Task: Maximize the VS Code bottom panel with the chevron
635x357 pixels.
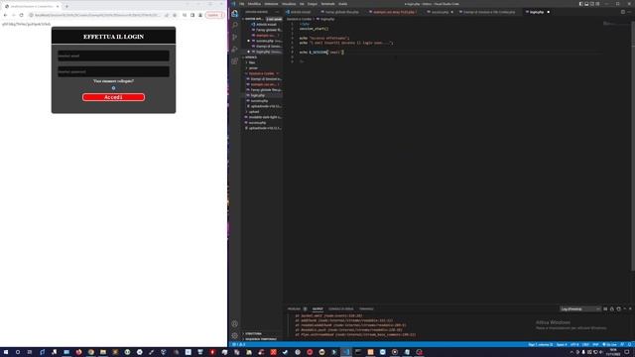Action: tap(625, 308)
